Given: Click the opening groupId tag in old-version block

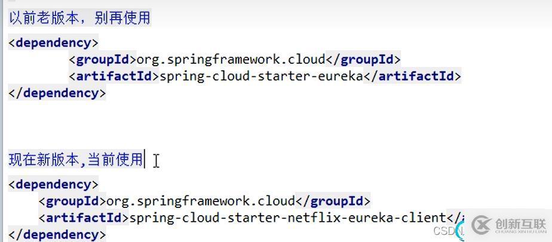Looking at the screenshot, I should [x=103, y=60].
